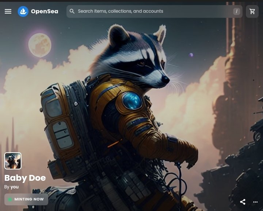263x211 pixels.
Task: Open the Baby Doe collection thumbnail
Action: (13, 161)
